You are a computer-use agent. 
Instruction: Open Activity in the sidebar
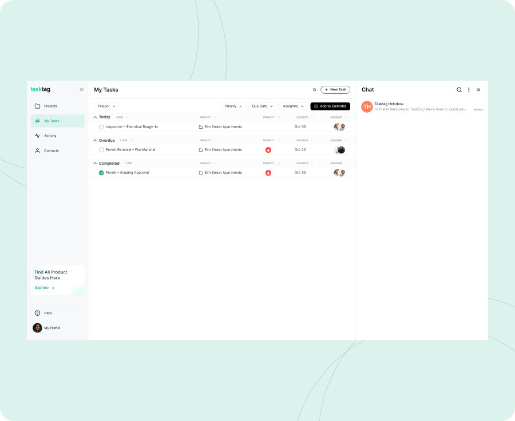tap(50, 136)
